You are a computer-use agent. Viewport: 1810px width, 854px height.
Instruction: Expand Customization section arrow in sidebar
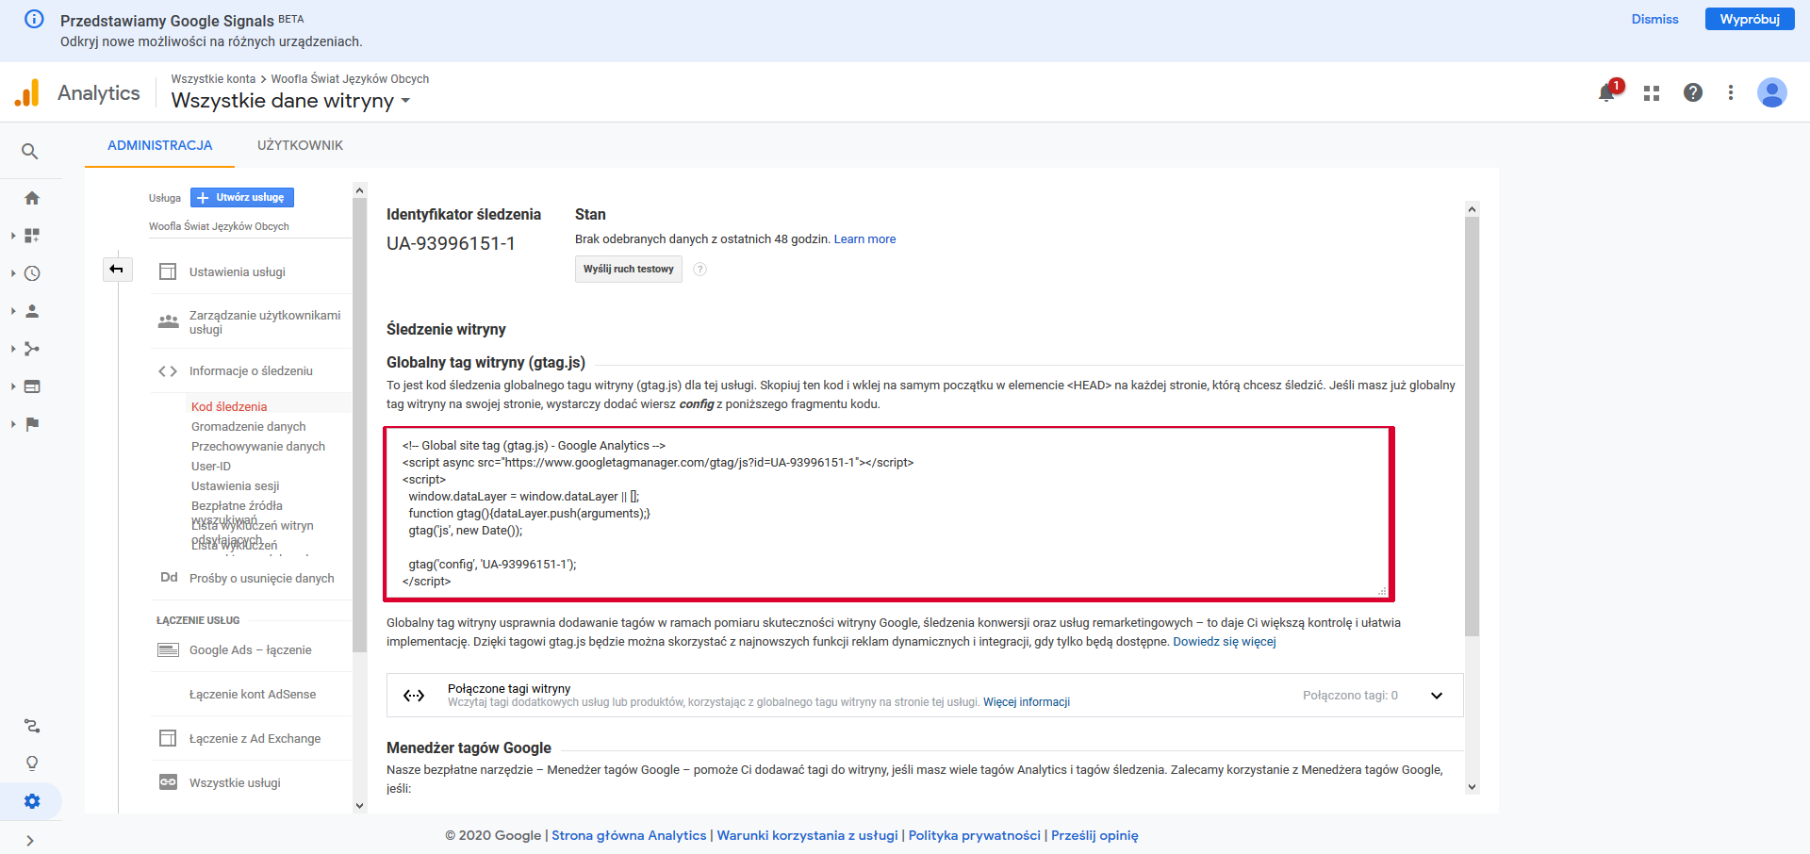(13, 236)
